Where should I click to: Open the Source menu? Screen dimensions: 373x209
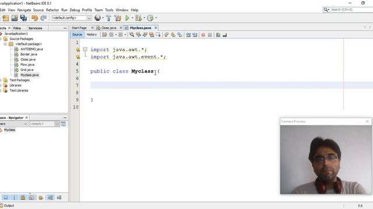38,10
